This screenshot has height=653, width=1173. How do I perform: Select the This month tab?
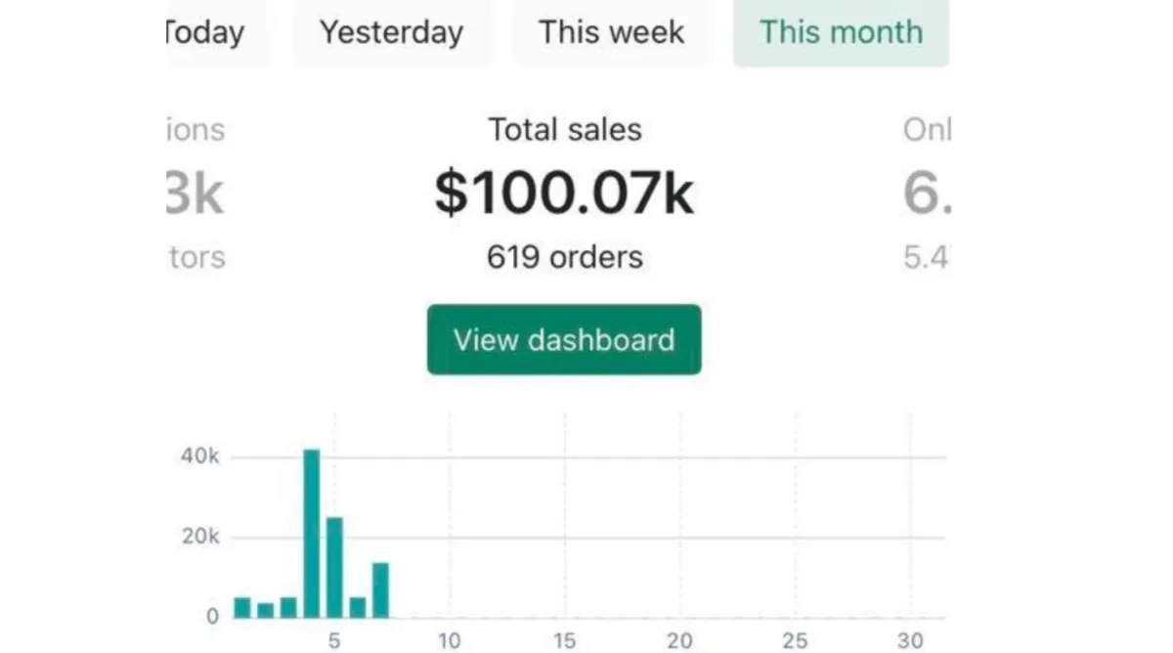(x=841, y=33)
